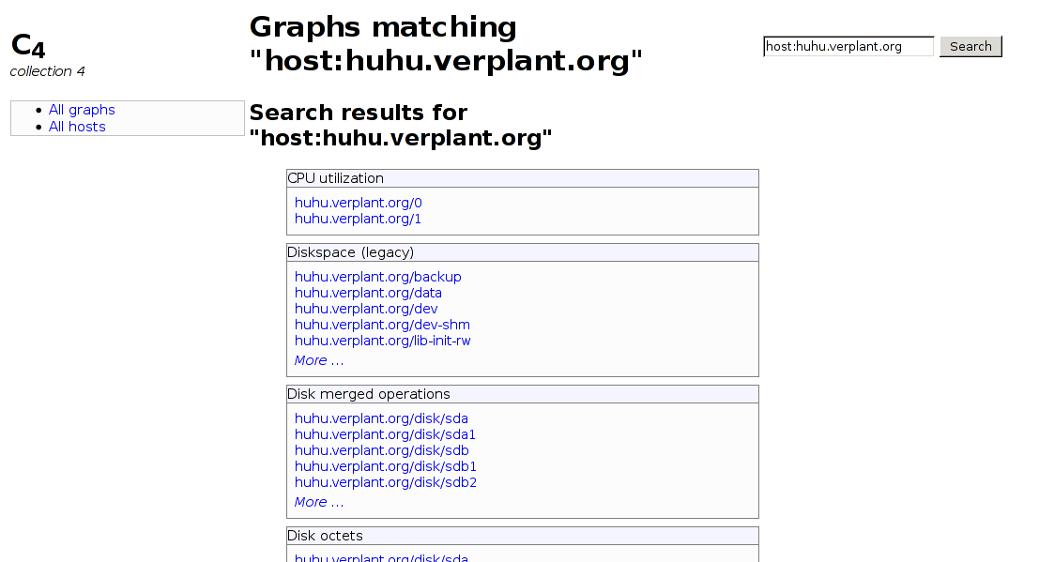Open CPU graph huhu.verplant.org/1
Viewport: 1039px width, 562px height.
coord(359,219)
